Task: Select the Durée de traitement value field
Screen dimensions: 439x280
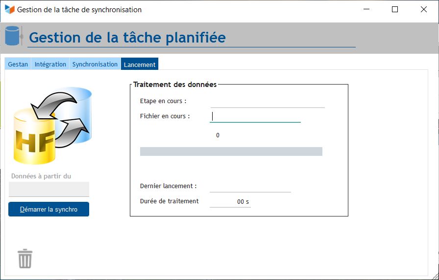Action: click(x=230, y=201)
